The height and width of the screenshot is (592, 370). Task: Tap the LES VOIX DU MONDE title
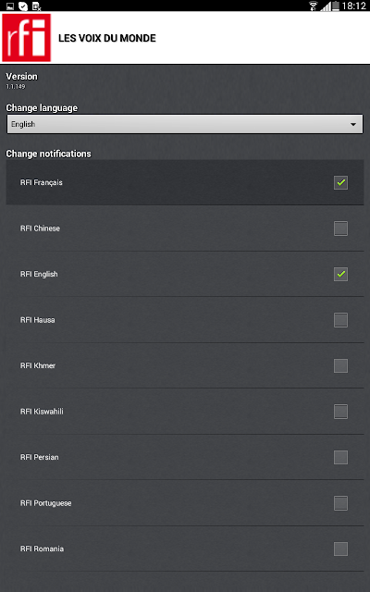107,38
